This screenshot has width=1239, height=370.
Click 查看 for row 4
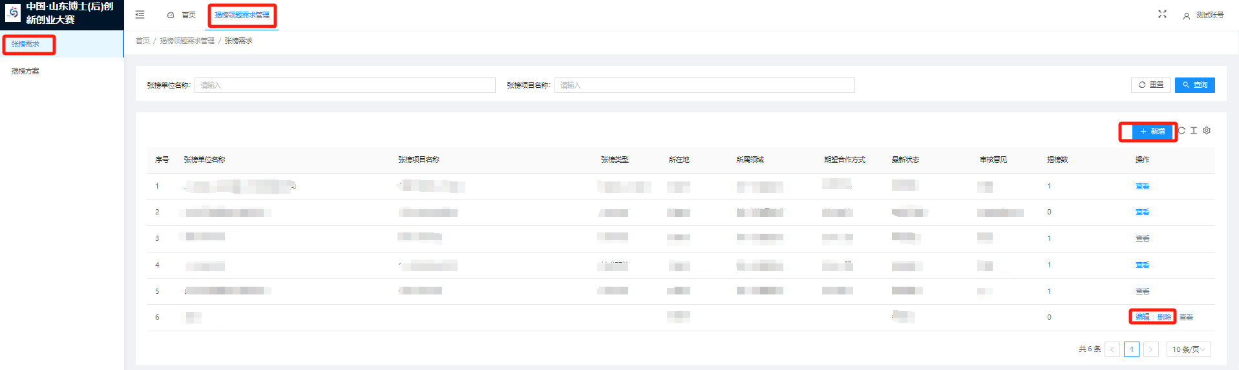click(x=1142, y=265)
